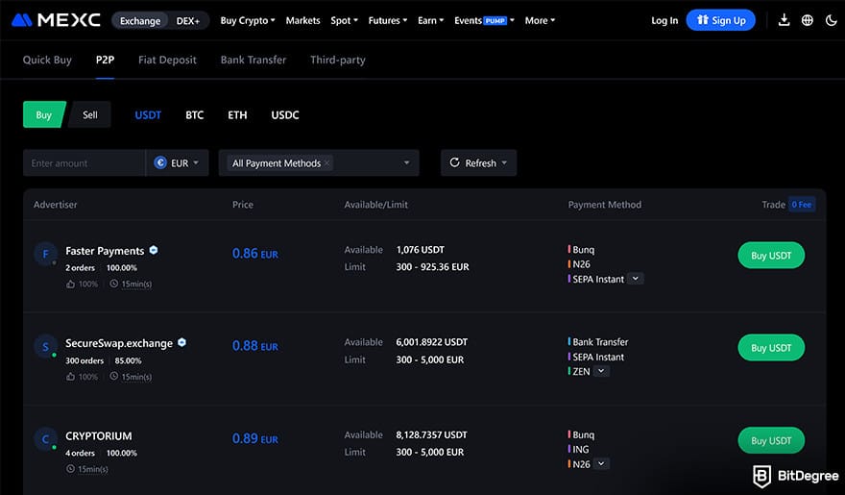Viewport: 845px width, 495px height.
Task: Expand Faster Payments payment methods
Action: 636,279
